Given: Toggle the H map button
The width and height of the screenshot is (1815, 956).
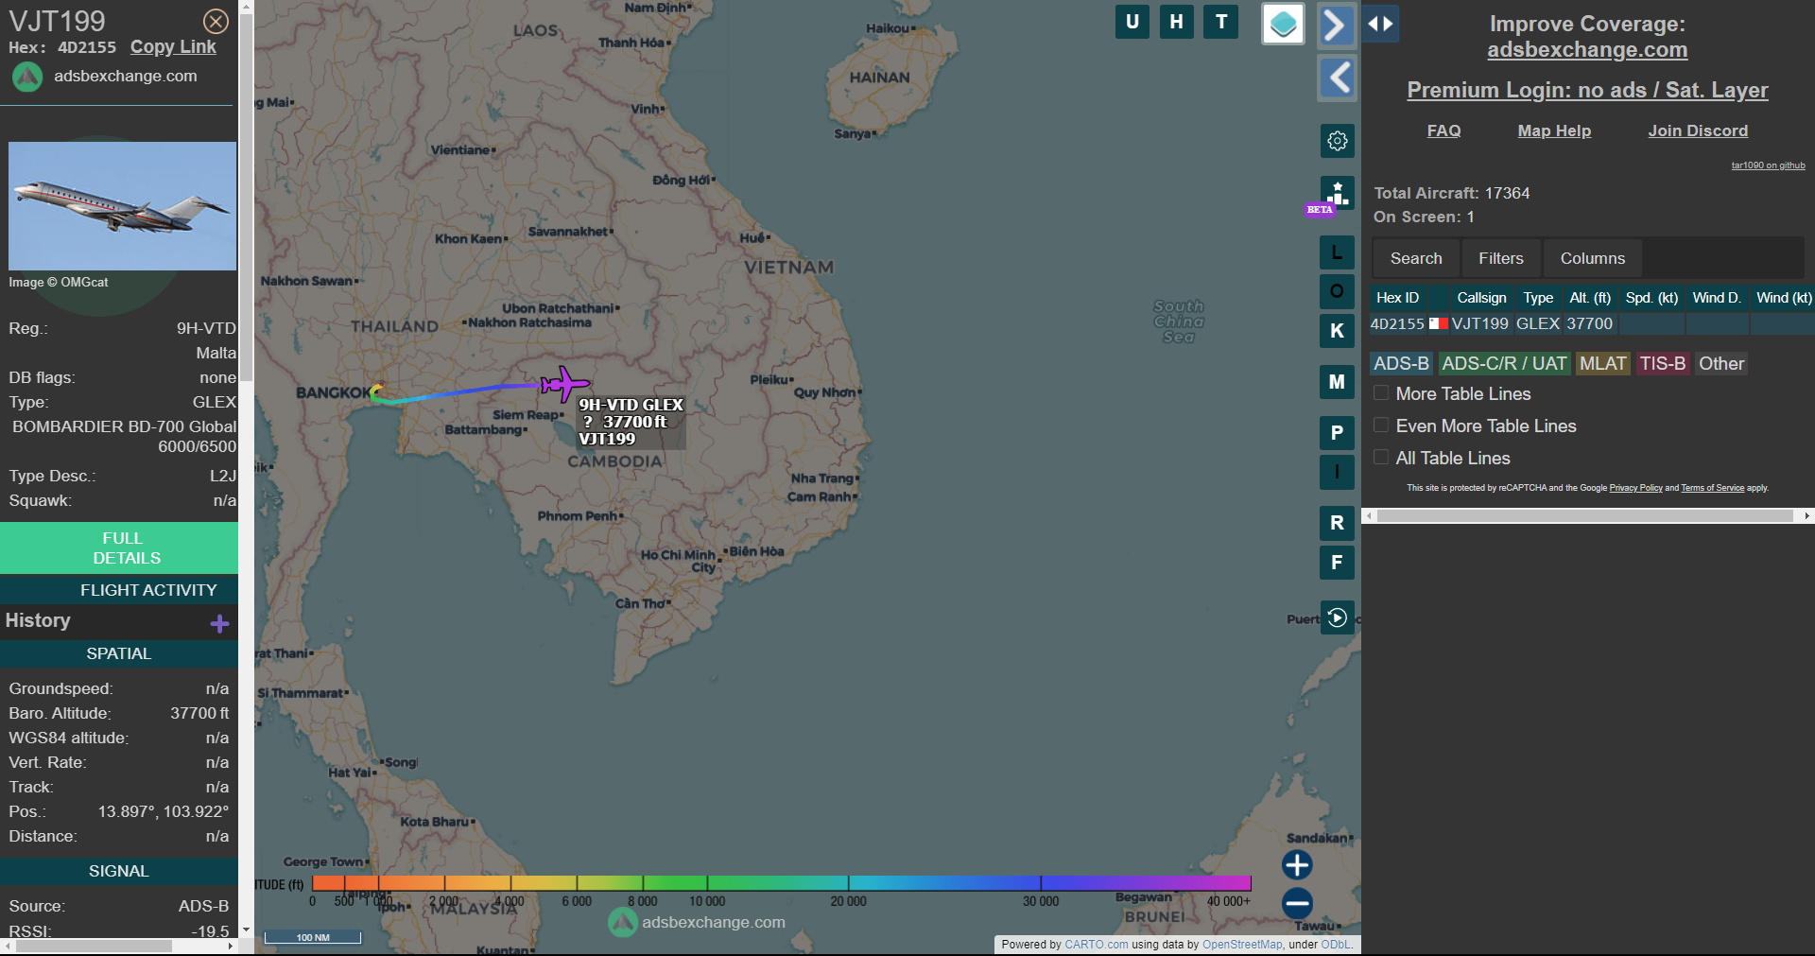Looking at the screenshot, I should click(1177, 22).
